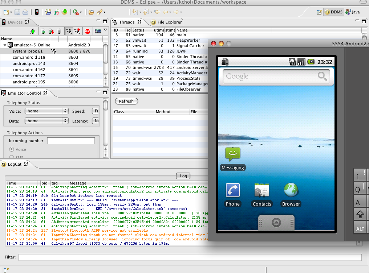Tap the Browser app icon in emulator
Screen dimensions: 369x273
point(291,190)
